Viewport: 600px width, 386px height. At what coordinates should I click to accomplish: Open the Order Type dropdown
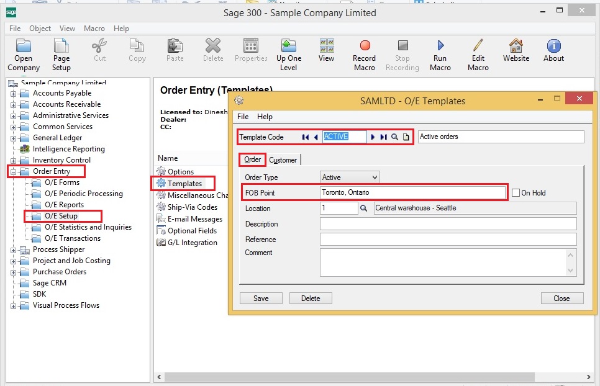coord(349,177)
